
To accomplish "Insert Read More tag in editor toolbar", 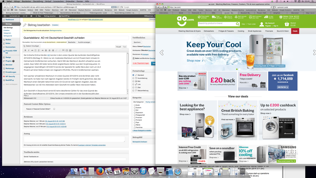I will [x=63, y=50].
